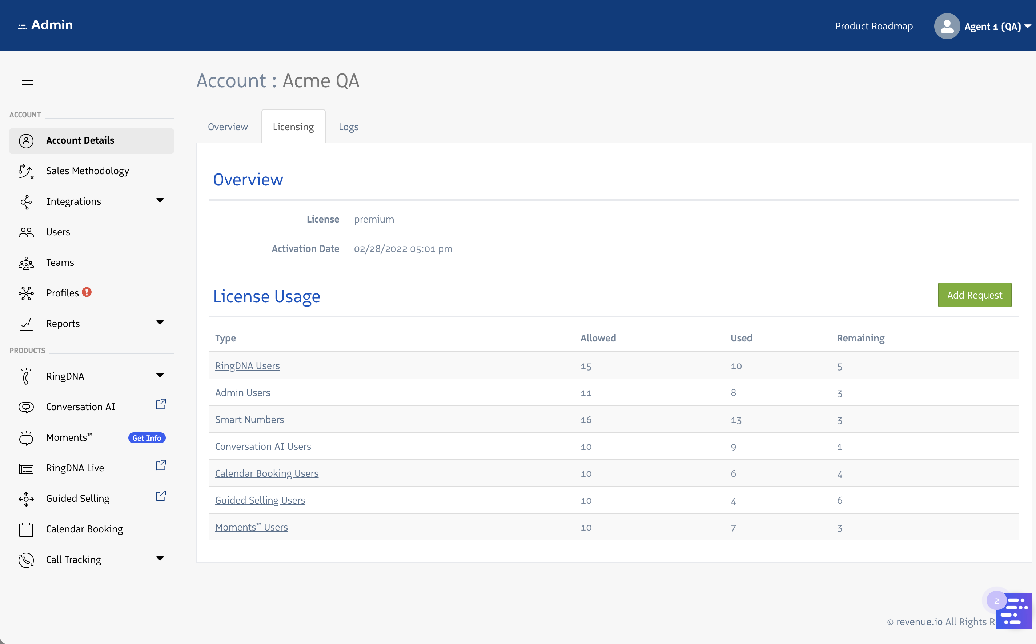1036x644 pixels.
Task: Open Guided Selling external link icon
Action: tap(160, 496)
